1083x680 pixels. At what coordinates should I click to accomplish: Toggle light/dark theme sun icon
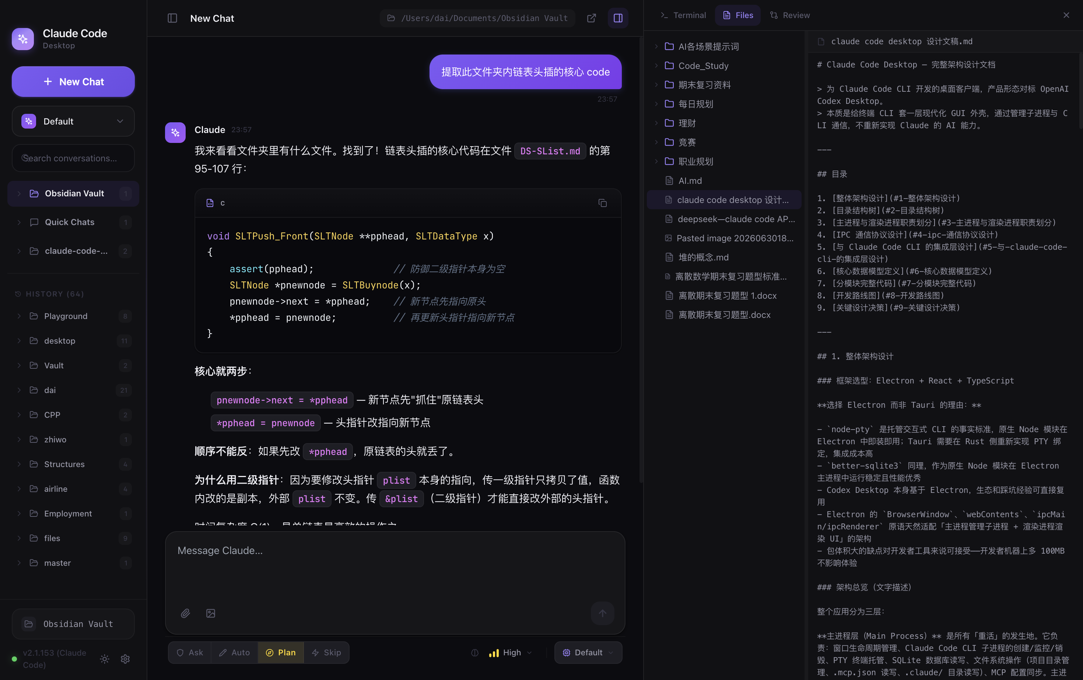pyautogui.click(x=104, y=659)
